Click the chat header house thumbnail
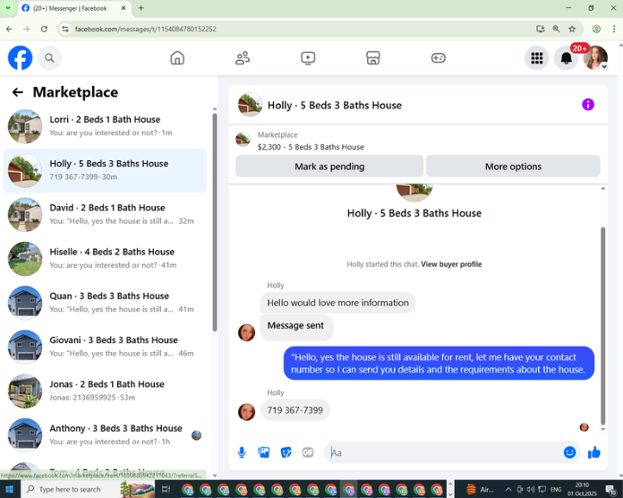 point(250,105)
